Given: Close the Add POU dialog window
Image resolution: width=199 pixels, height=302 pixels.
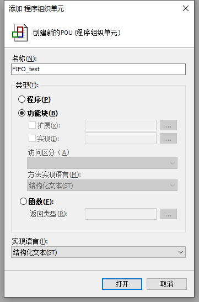Looking at the screenshot, I should 186,8.
